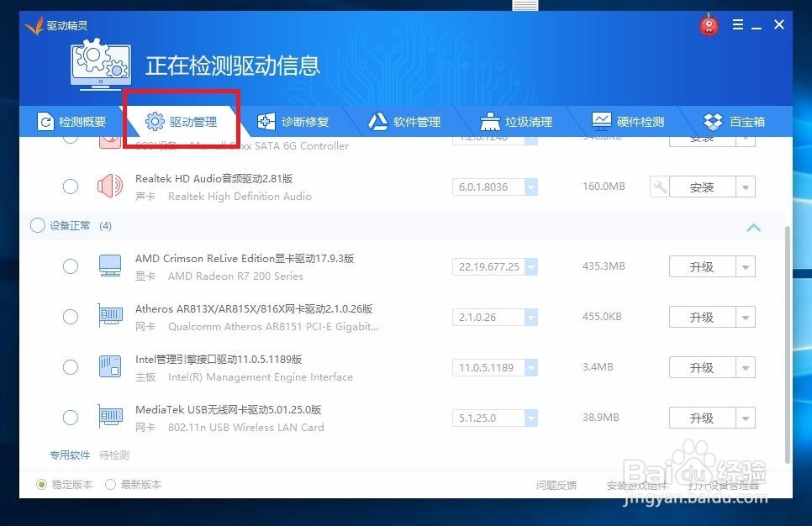
Task: Click the monitor with gears header icon
Action: tap(101, 64)
